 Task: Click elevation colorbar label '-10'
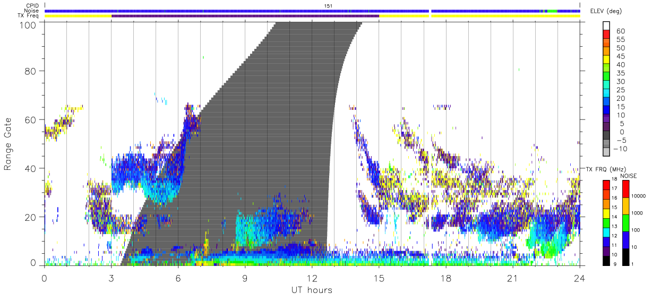tap(620, 149)
